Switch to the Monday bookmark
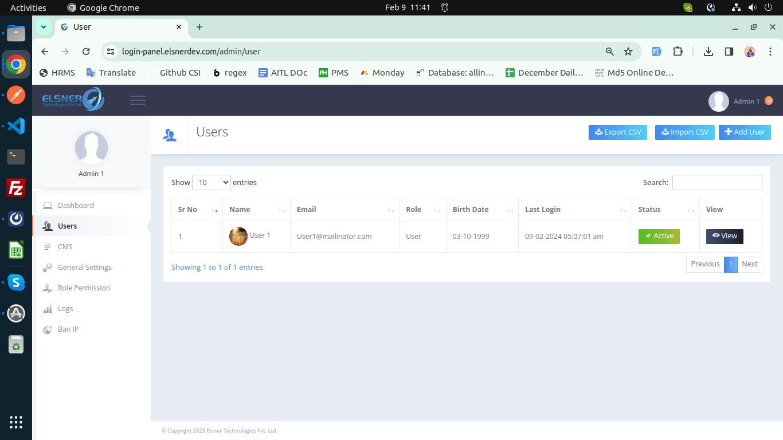The image size is (783, 440). pos(382,73)
